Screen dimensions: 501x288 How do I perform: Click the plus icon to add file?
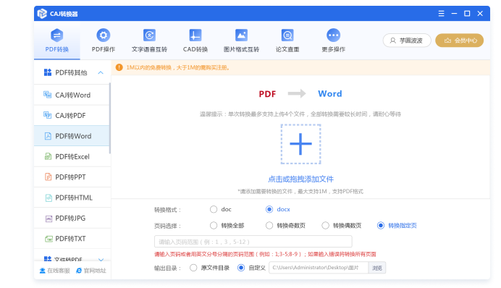point(300,144)
